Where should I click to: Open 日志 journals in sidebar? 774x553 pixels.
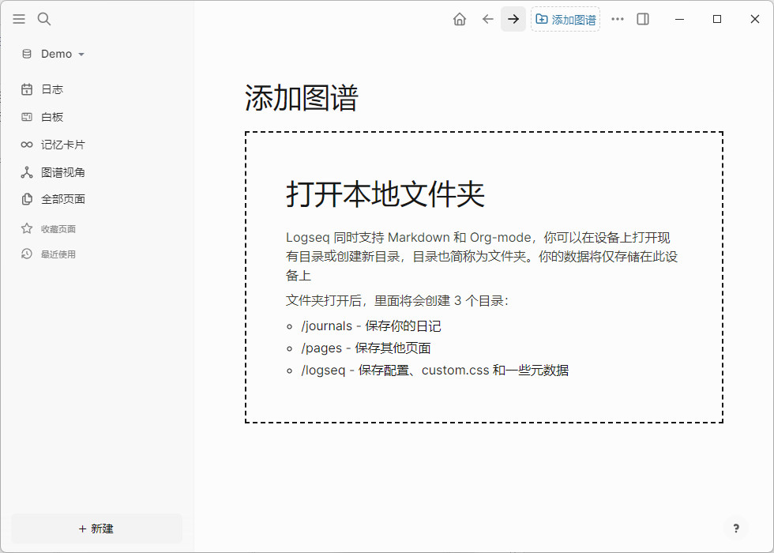[52, 89]
